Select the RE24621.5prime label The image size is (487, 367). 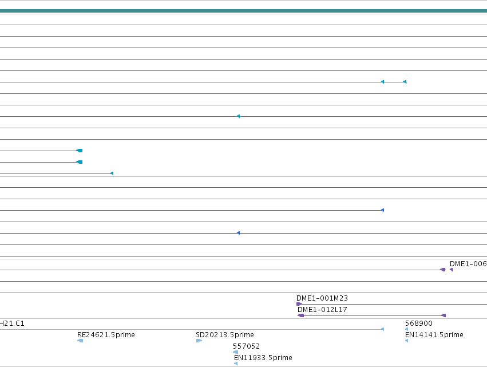(x=106, y=335)
